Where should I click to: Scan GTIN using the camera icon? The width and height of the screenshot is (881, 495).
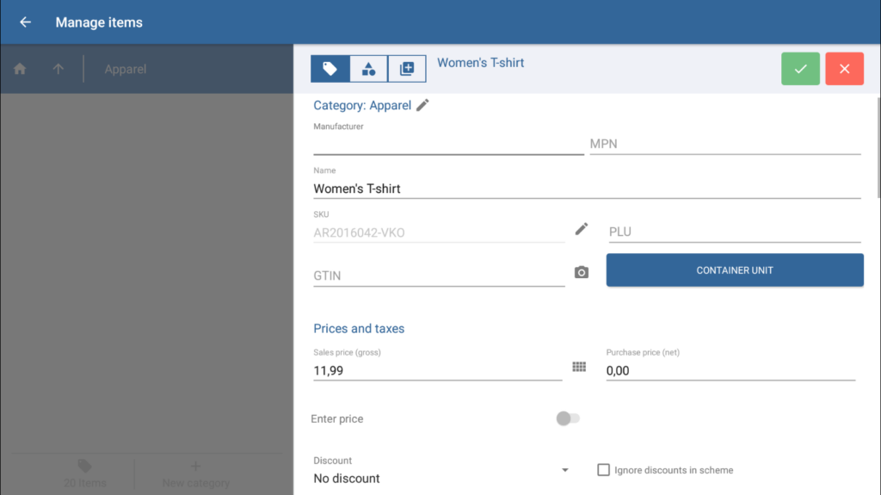[x=582, y=273]
